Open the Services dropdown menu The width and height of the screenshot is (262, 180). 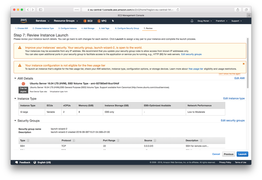click(x=42, y=21)
